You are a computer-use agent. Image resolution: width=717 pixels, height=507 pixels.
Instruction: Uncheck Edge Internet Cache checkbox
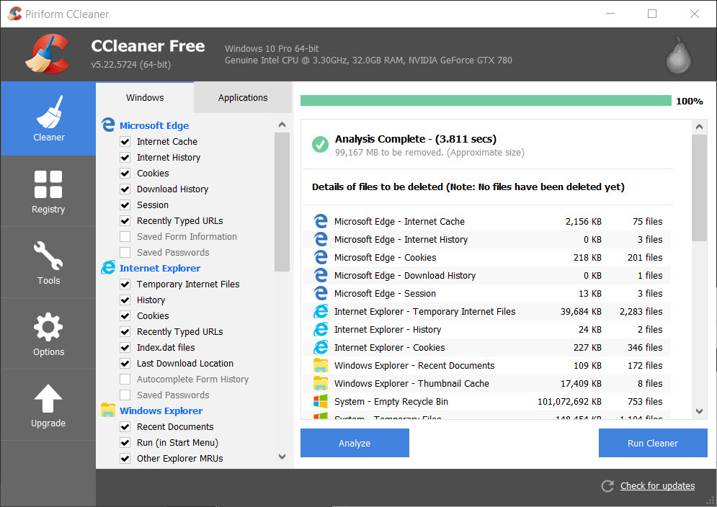coord(125,142)
